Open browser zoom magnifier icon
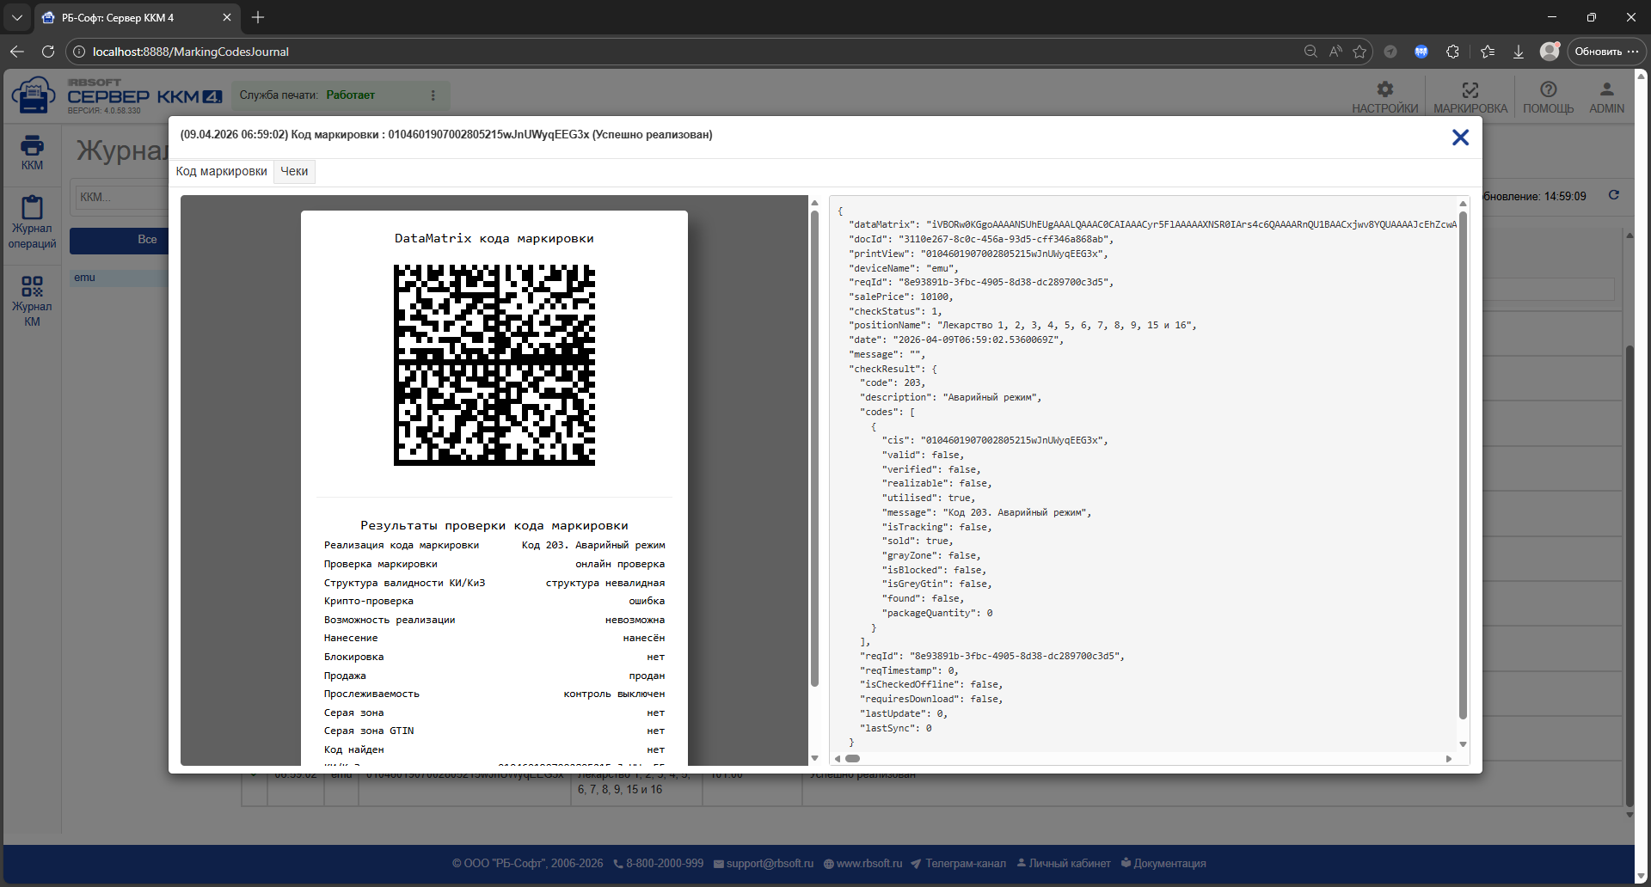Screen dimensions: 1651x887 pos(1310,52)
